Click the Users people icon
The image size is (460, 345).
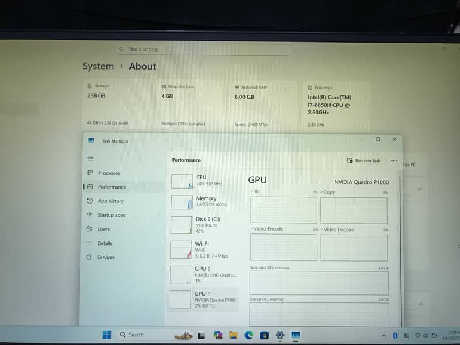[90, 229]
